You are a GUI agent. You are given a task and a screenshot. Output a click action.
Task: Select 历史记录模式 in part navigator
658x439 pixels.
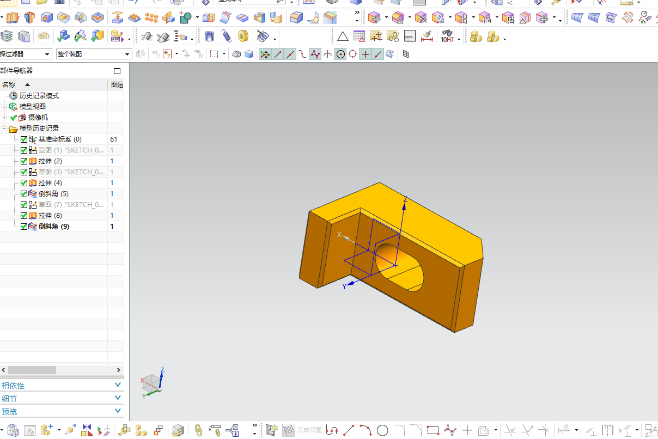[39, 96]
